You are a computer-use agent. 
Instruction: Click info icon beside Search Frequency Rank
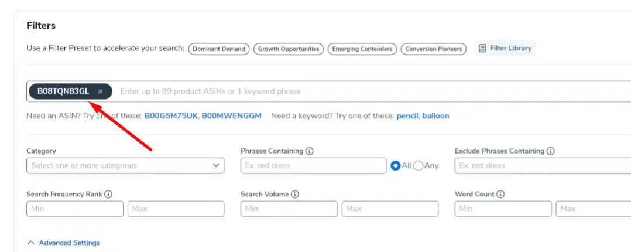tap(108, 194)
